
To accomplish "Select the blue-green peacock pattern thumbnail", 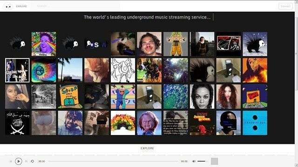I will coord(176,96).
